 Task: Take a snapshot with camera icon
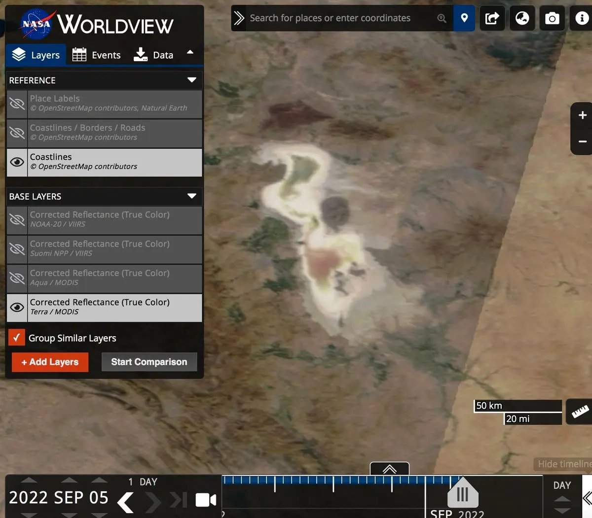pyautogui.click(x=552, y=18)
